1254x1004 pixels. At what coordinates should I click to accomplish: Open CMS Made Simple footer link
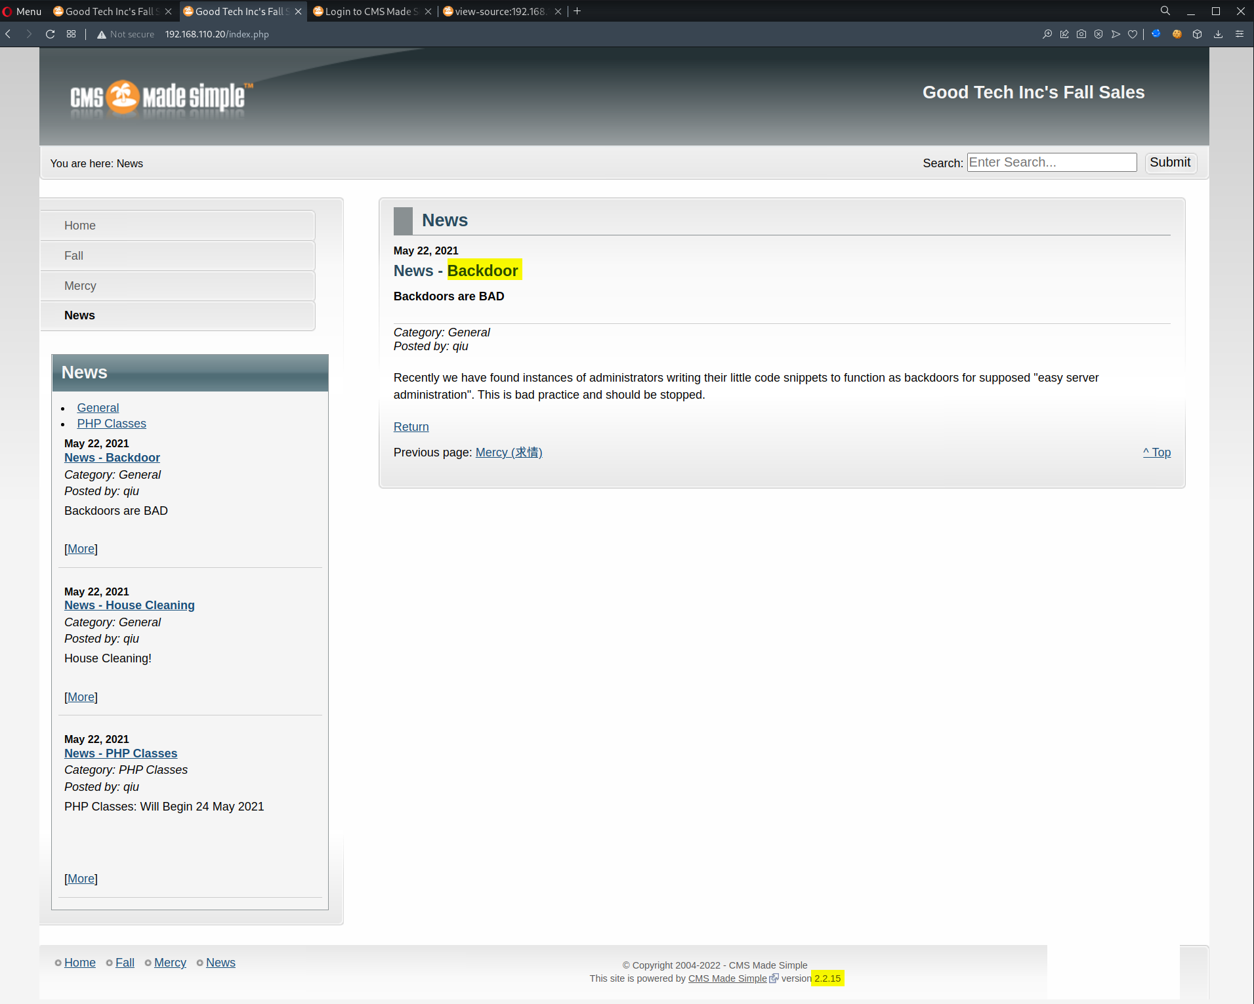coord(727,978)
